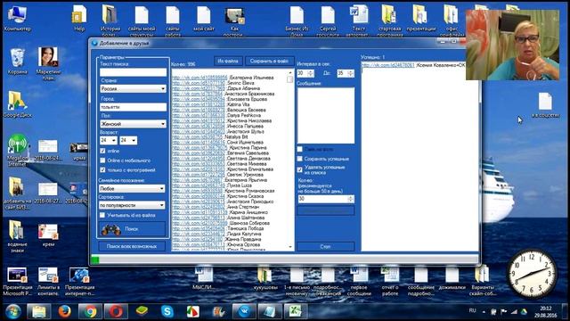Switch to Opera in the taskbar

pyautogui.click(x=116, y=311)
